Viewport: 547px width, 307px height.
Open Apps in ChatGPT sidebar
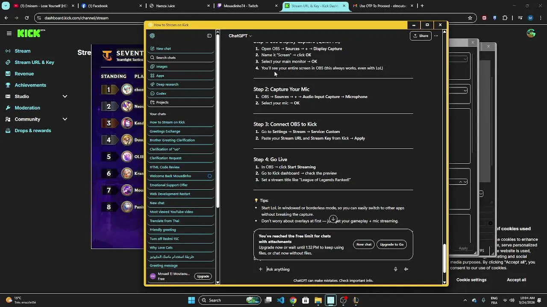click(181, 75)
